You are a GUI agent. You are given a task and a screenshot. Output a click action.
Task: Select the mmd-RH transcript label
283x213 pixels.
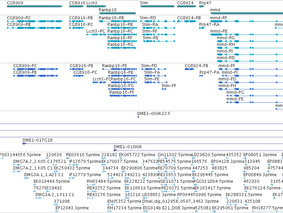(226, 45)
